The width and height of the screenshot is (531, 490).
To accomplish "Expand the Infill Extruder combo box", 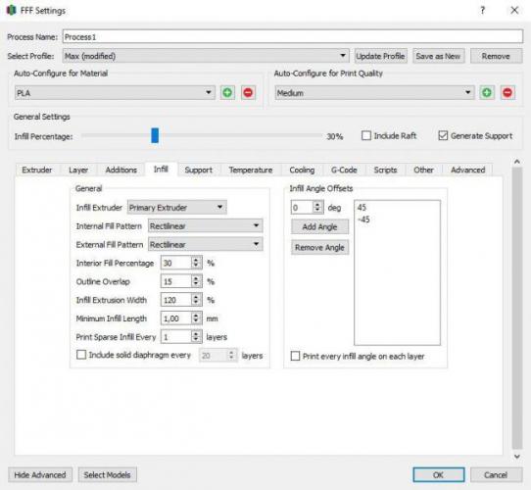I will 176,207.
